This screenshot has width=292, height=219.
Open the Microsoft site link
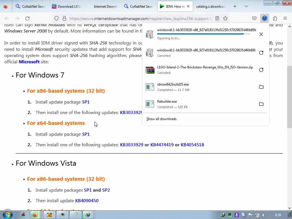(x=29, y=62)
